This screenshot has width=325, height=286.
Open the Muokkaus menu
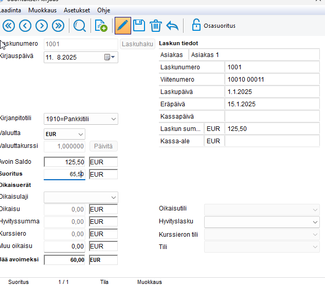click(x=43, y=10)
